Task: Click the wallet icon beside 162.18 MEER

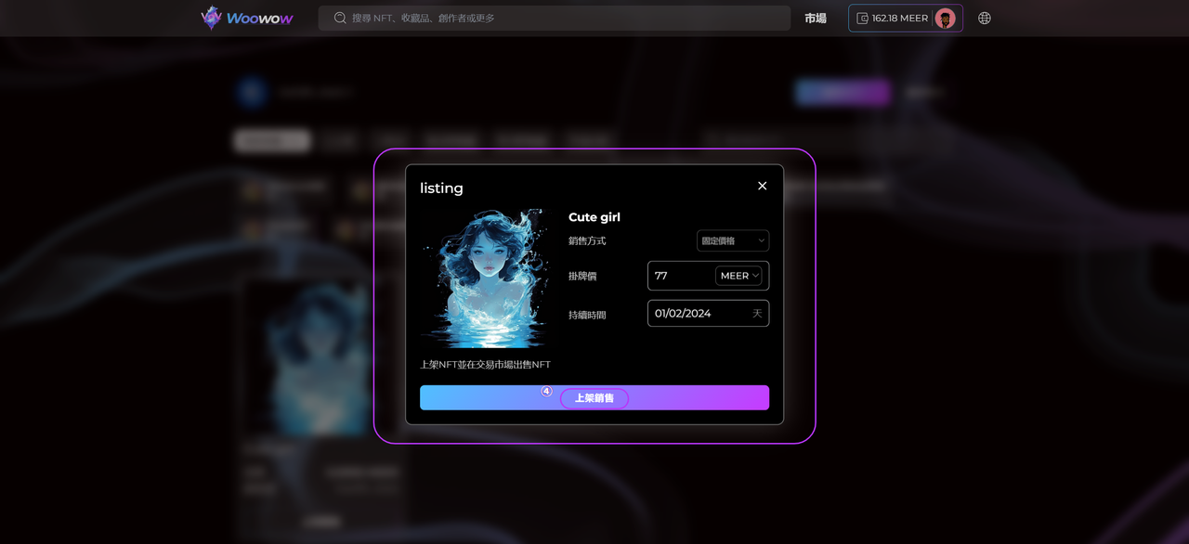Action: point(862,19)
